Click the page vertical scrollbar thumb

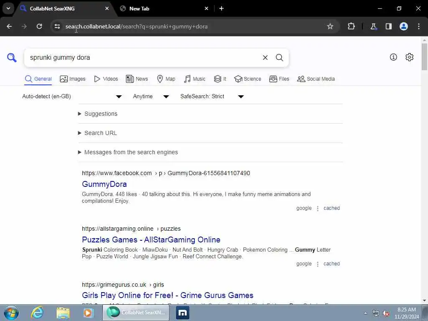pyautogui.click(x=424, y=57)
